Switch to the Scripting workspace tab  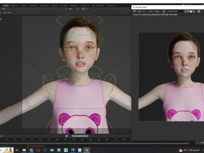coord(110,6)
